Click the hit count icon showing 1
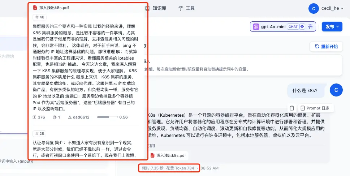The width and height of the screenshot is (350, 176). click(x=55, y=117)
